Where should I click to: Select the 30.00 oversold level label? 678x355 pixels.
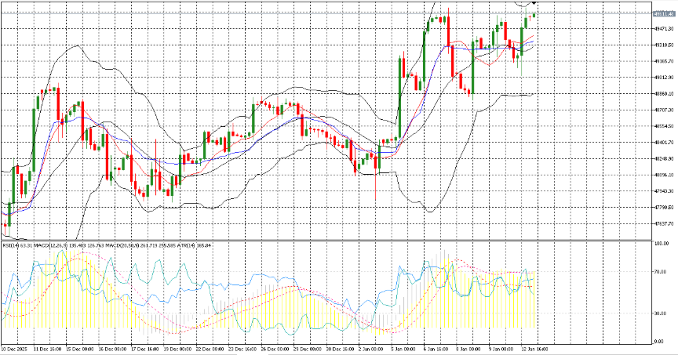point(662,313)
